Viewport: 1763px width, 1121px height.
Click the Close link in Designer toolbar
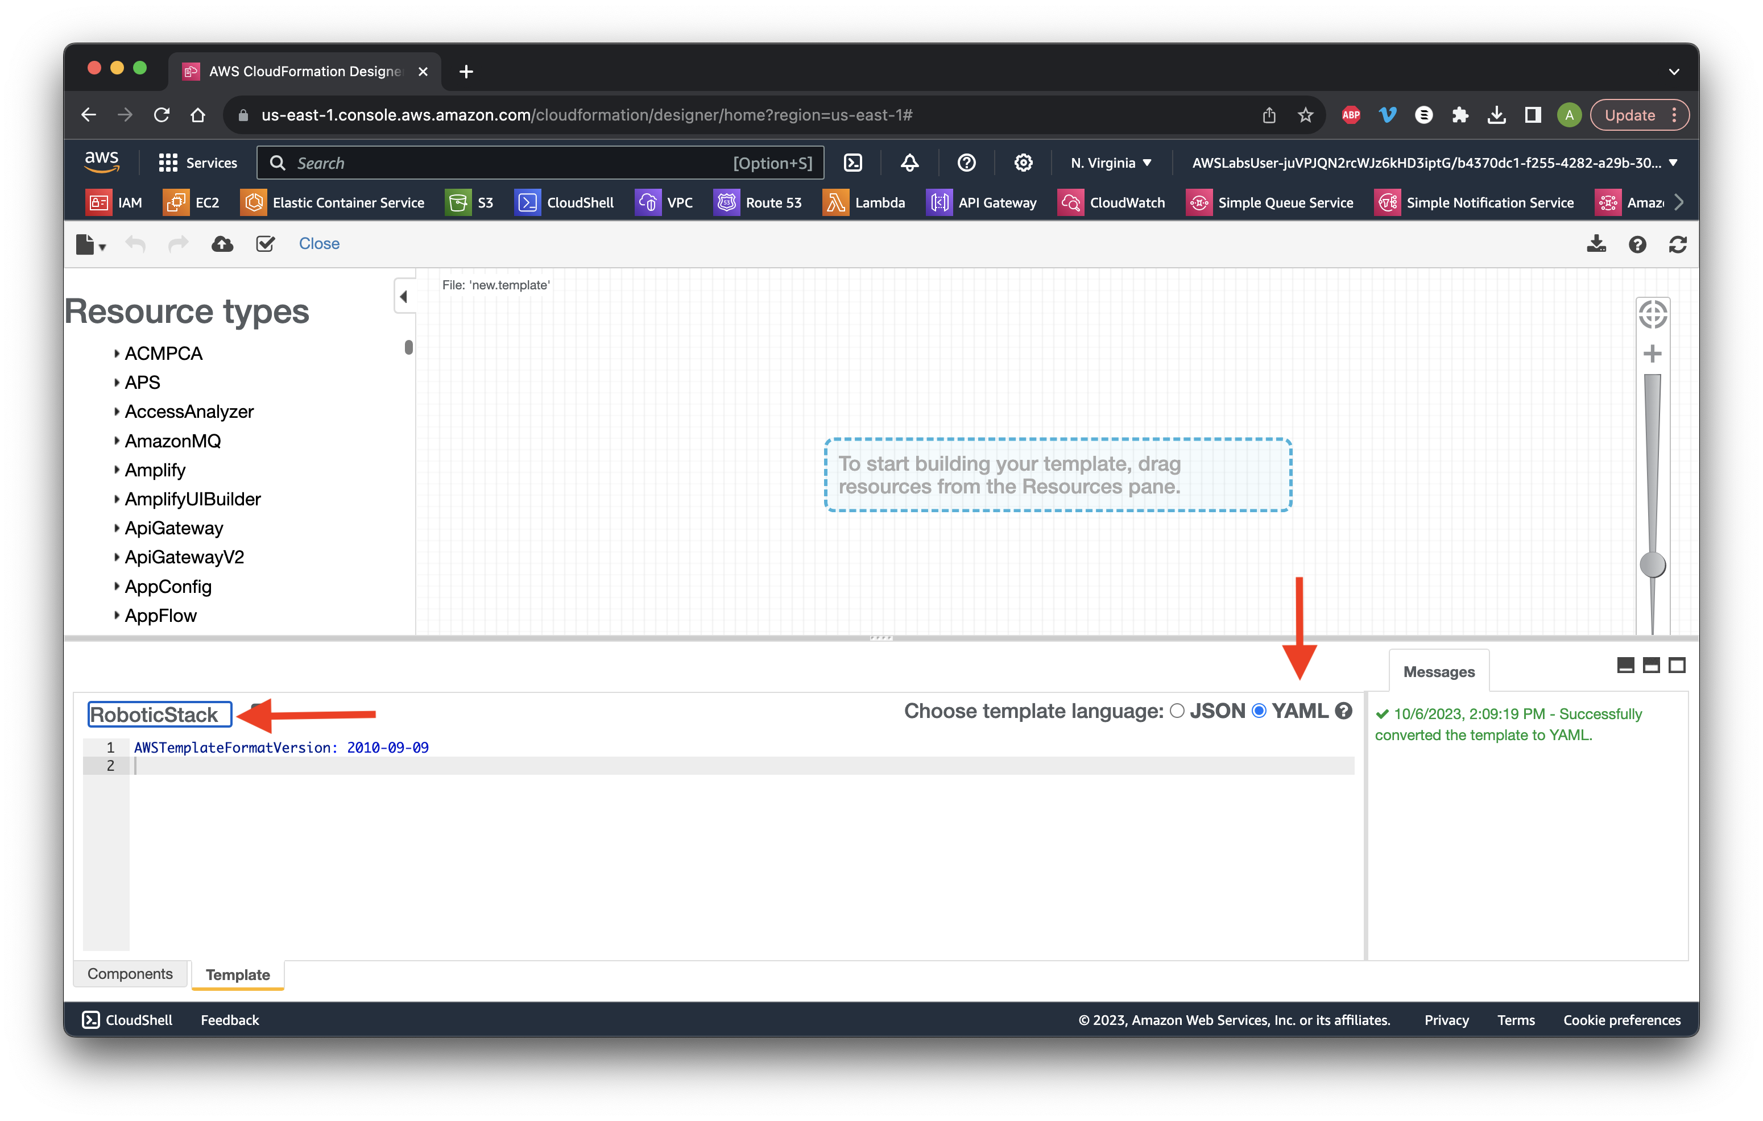(x=318, y=244)
